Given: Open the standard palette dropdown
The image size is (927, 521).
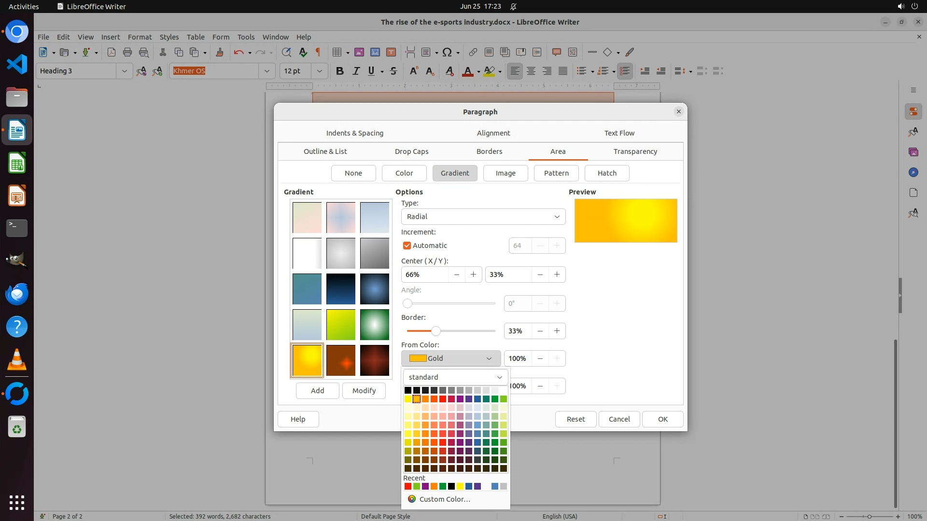Looking at the screenshot, I should 455,377.
